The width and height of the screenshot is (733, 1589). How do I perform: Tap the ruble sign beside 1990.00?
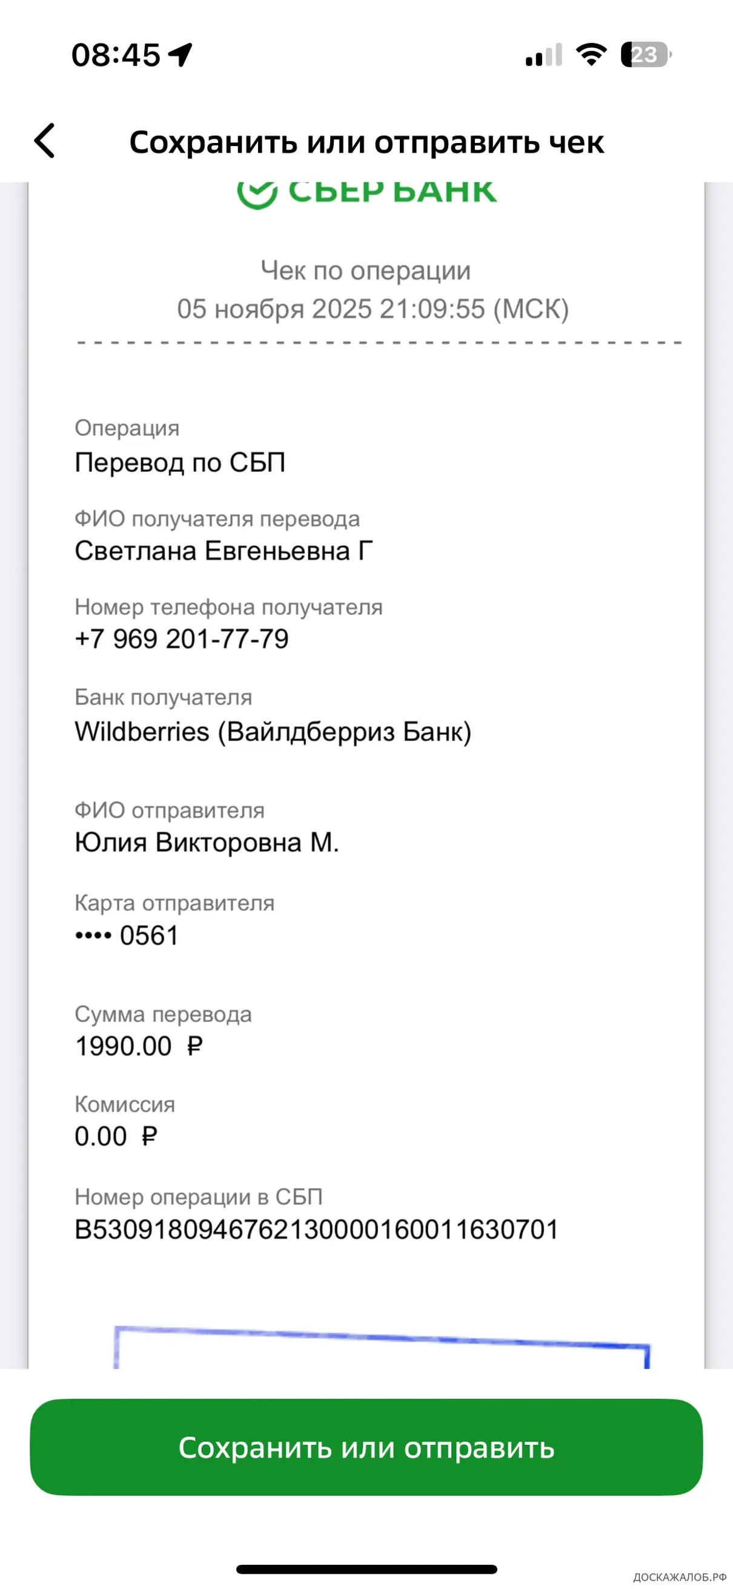tap(194, 1046)
